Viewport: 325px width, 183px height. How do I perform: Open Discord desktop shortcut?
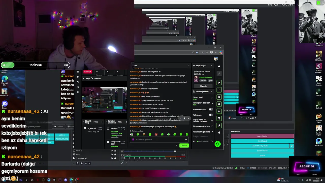click(x=5, y=104)
